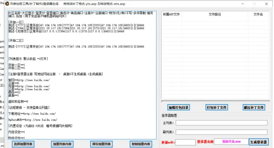Screen dimensions: 274x148
Task: Select the 登录器名称 field containing 我的天龙.exe
Action: click(231, 141)
